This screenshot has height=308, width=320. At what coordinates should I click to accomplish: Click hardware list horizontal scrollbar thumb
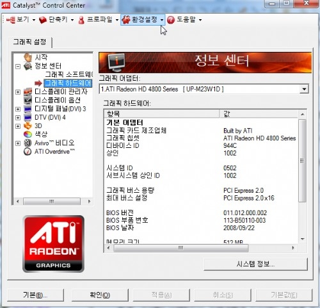(181, 248)
